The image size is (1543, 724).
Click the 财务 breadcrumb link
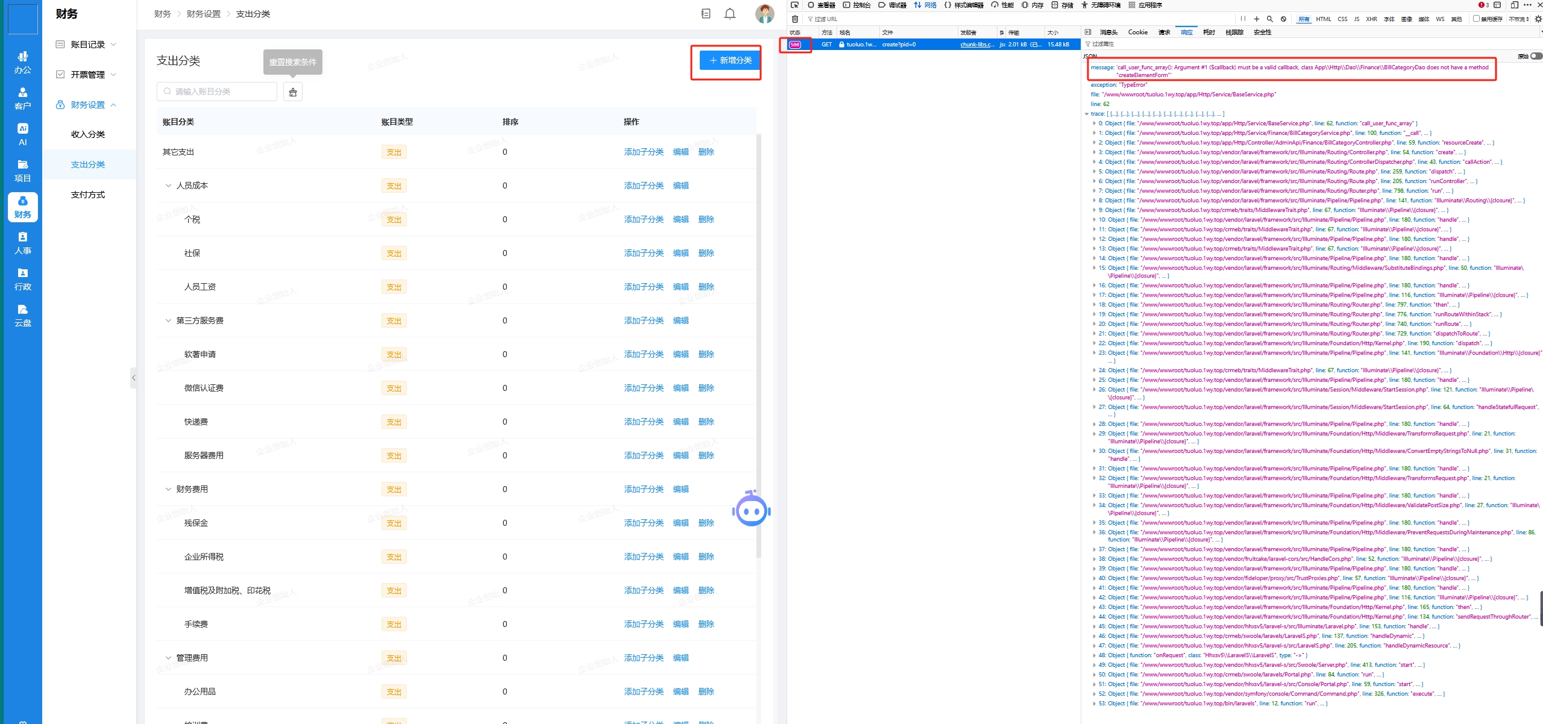pos(162,14)
